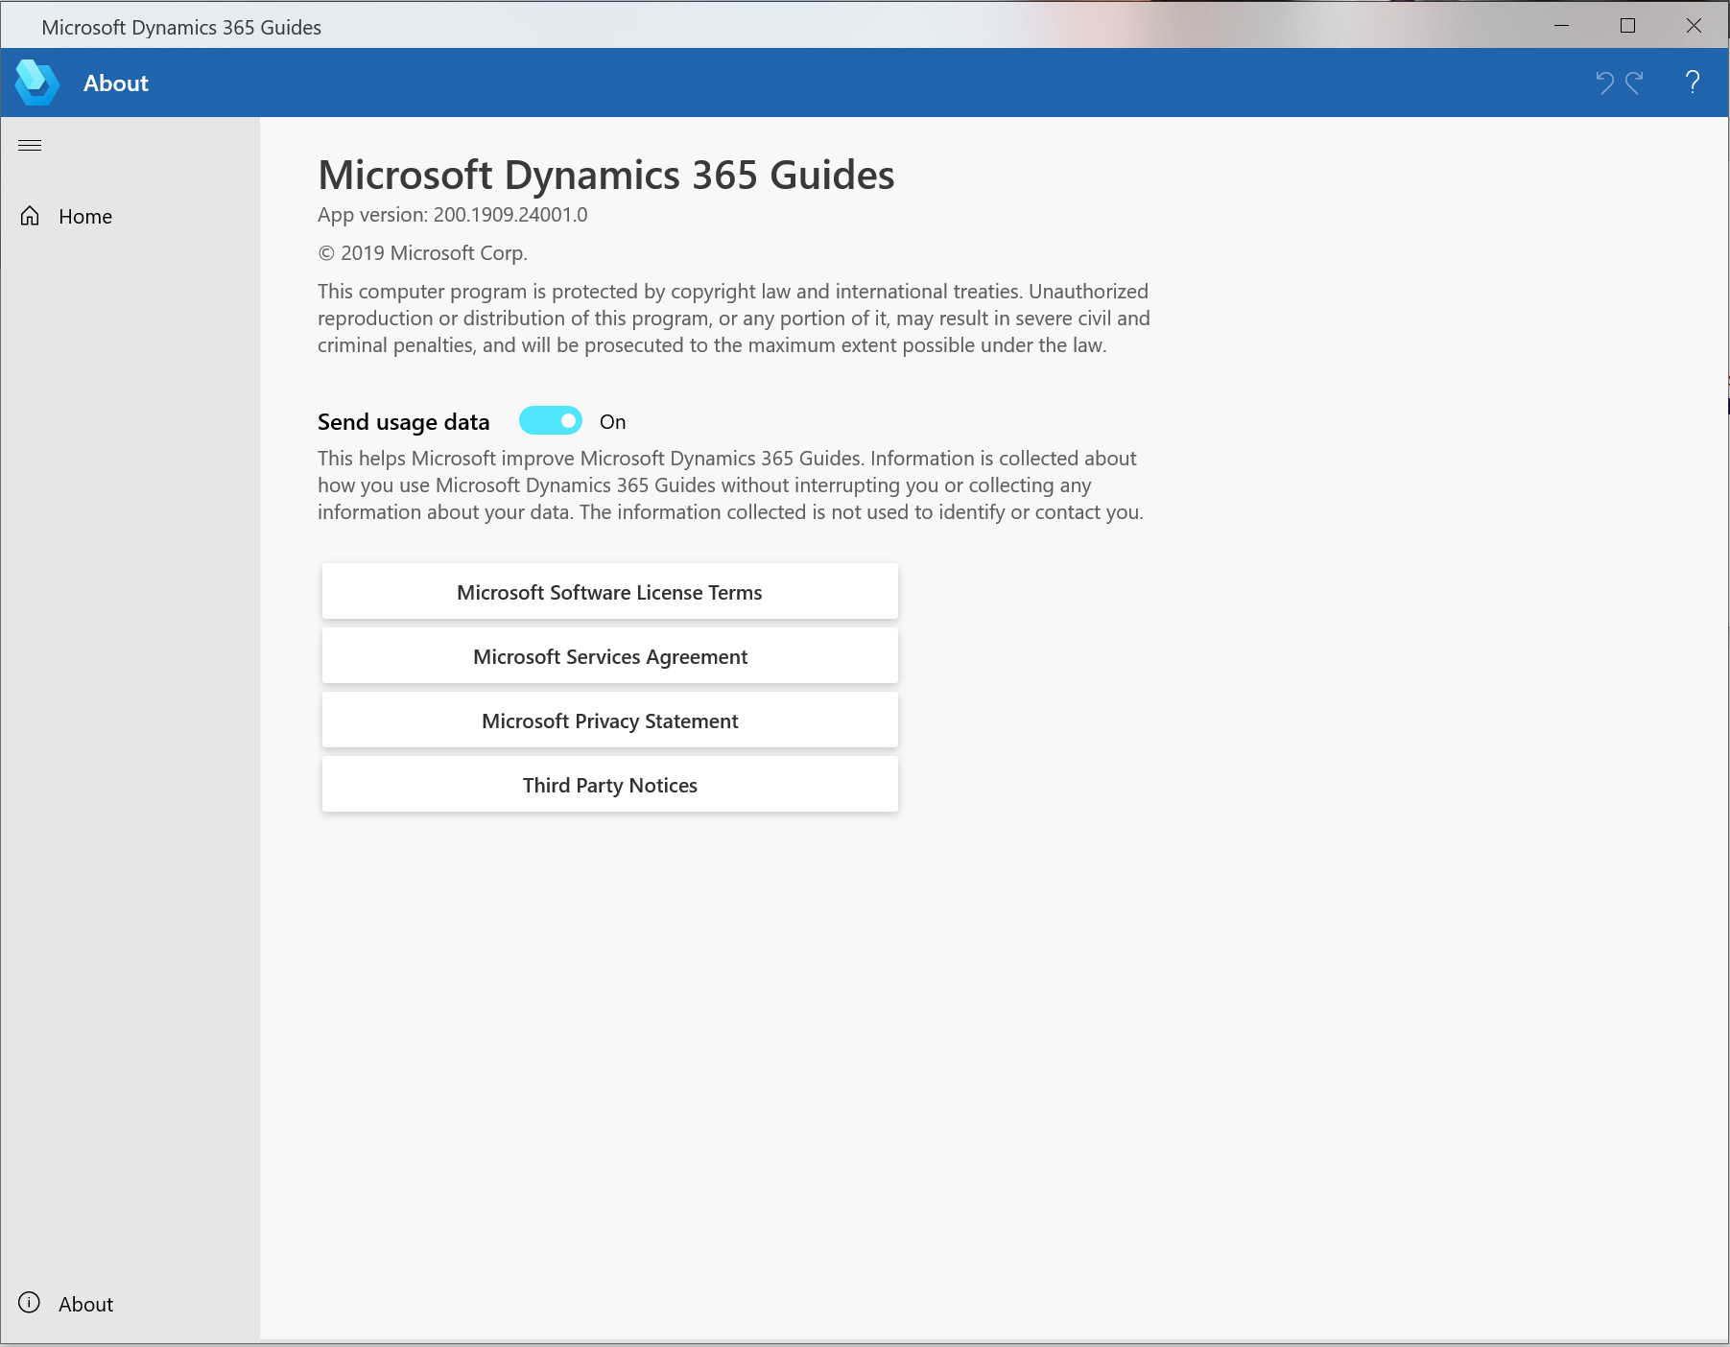
Task: Open help via the question mark icon
Action: [1692, 83]
